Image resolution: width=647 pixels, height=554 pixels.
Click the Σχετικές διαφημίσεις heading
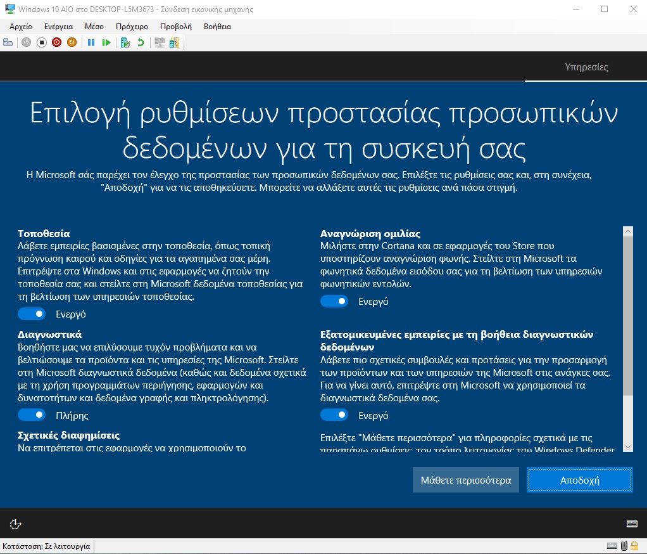tap(68, 435)
